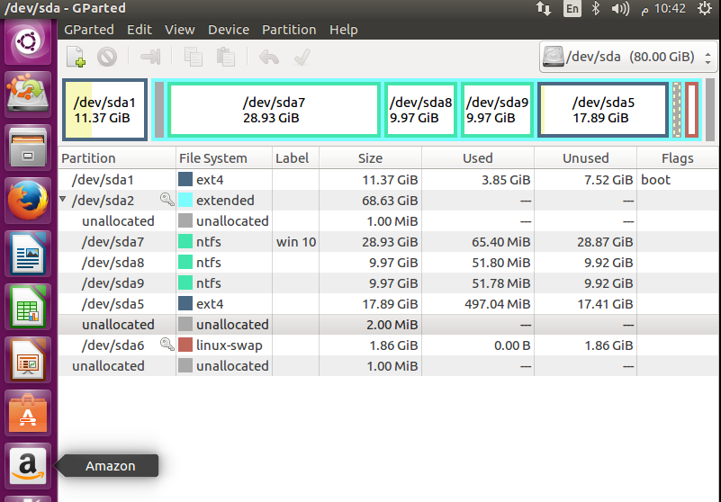Click the cyan extended color swatch

(185, 200)
